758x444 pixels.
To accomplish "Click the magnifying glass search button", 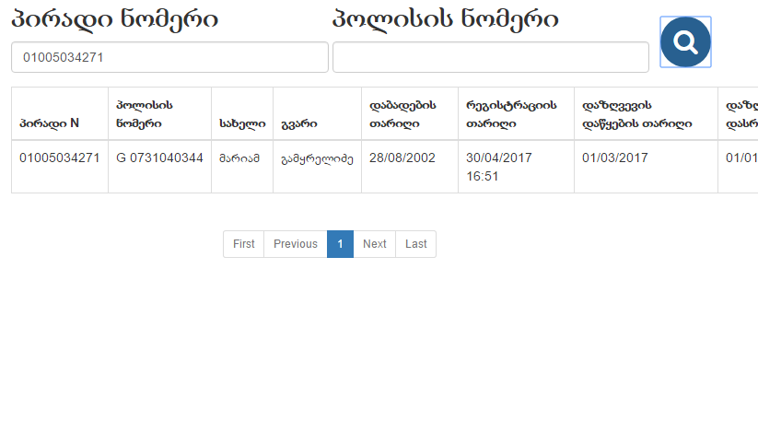I will click(x=685, y=41).
